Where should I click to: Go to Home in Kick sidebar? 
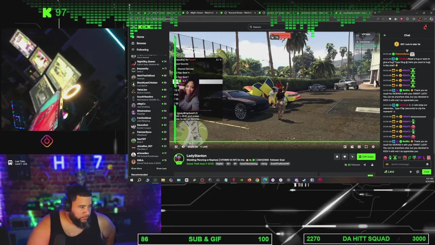[140, 37]
